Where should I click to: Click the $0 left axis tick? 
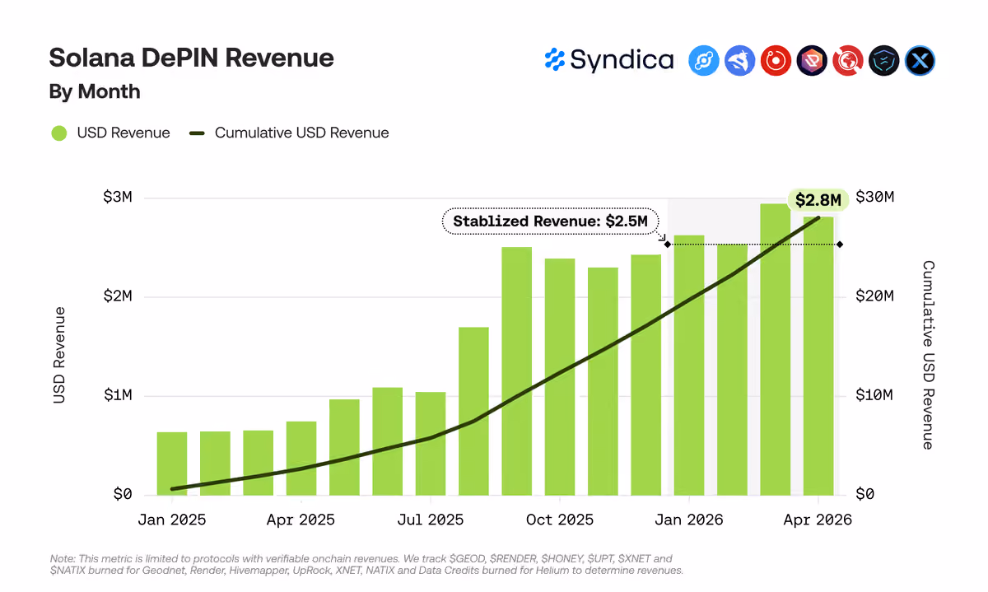tap(123, 494)
